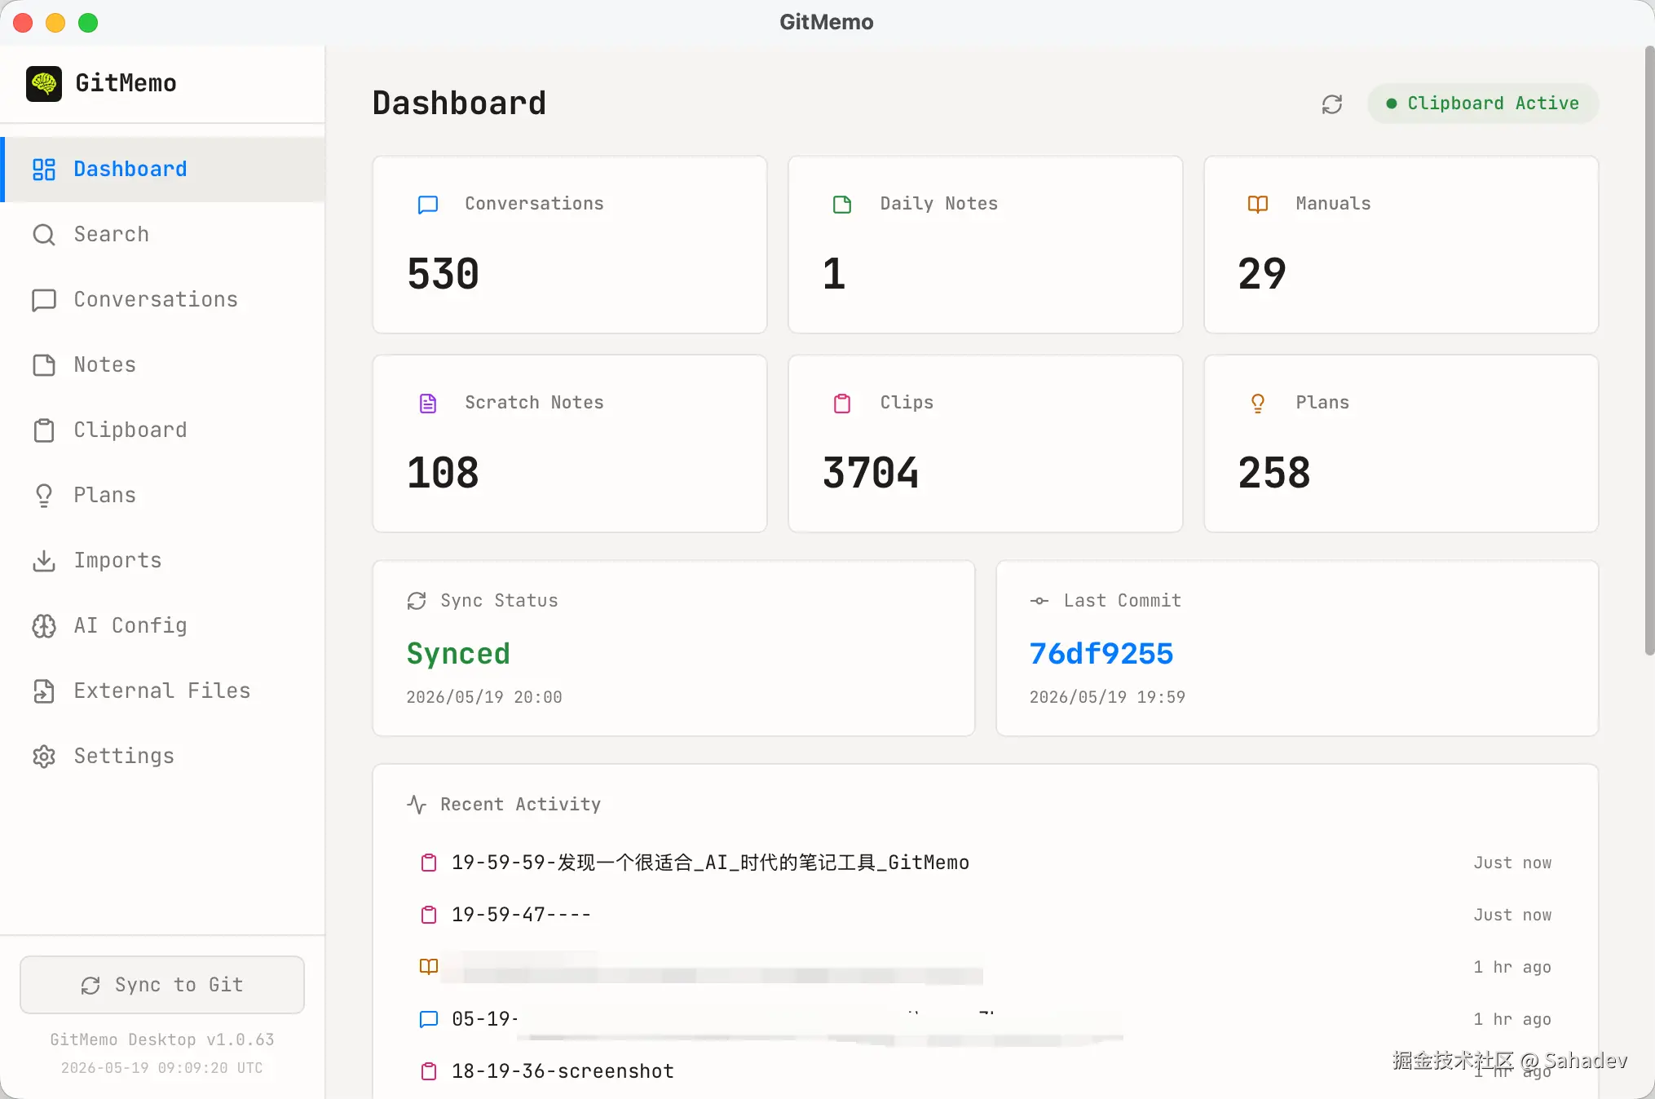Image resolution: width=1655 pixels, height=1099 pixels.
Task: Click the lightbulb icon on Plans card
Action: (x=1258, y=404)
